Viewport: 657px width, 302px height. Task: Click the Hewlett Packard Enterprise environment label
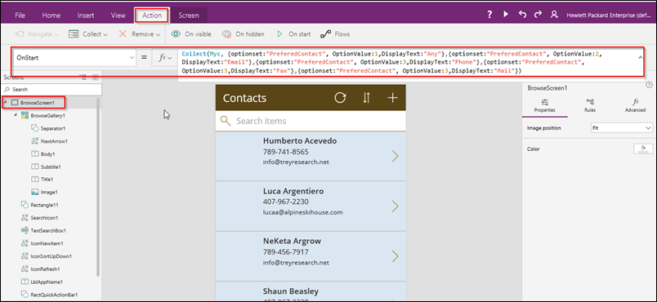coord(608,15)
